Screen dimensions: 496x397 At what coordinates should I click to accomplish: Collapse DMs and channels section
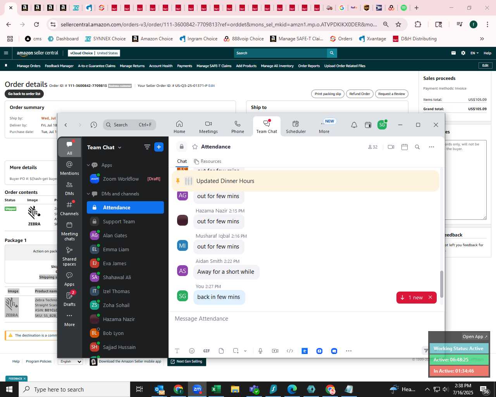[x=88, y=194]
